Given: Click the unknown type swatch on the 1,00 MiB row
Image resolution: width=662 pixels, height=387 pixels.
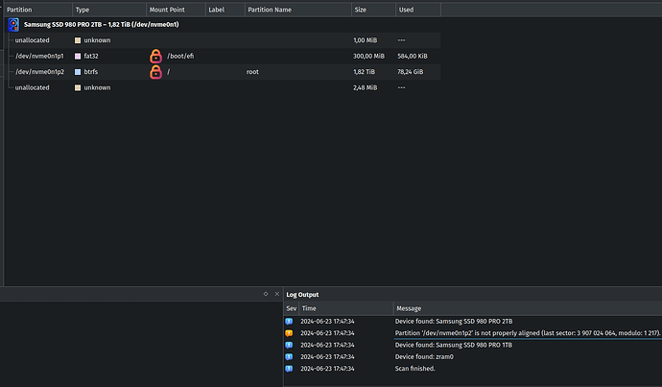Looking at the screenshot, I should point(78,40).
